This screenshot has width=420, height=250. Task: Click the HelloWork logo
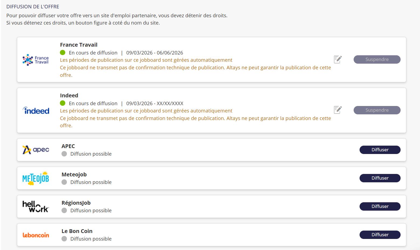[x=36, y=207]
